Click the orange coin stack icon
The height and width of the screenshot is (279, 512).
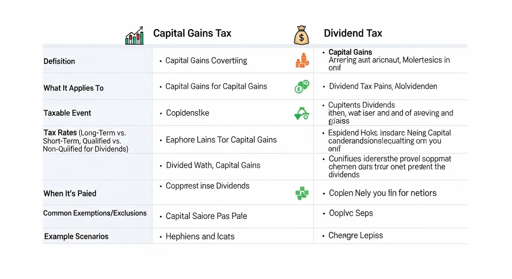pos(302,60)
